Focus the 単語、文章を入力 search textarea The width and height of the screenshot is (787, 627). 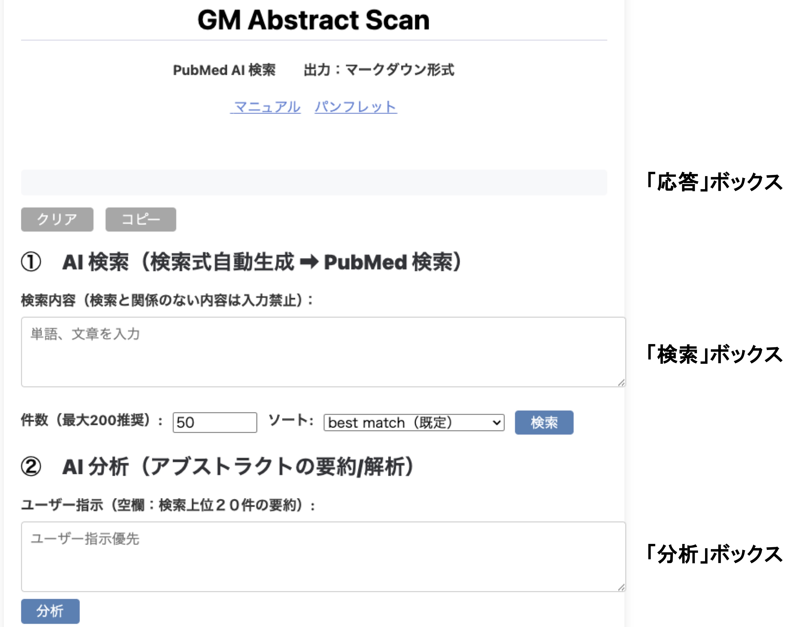point(323,352)
